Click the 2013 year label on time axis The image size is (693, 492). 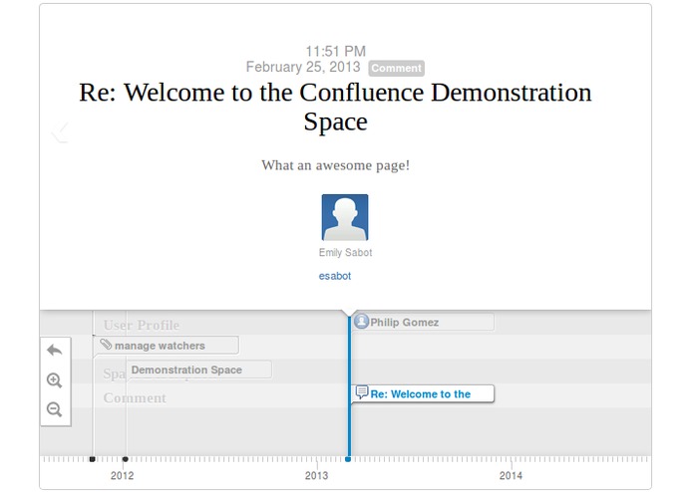[x=316, y=476]
